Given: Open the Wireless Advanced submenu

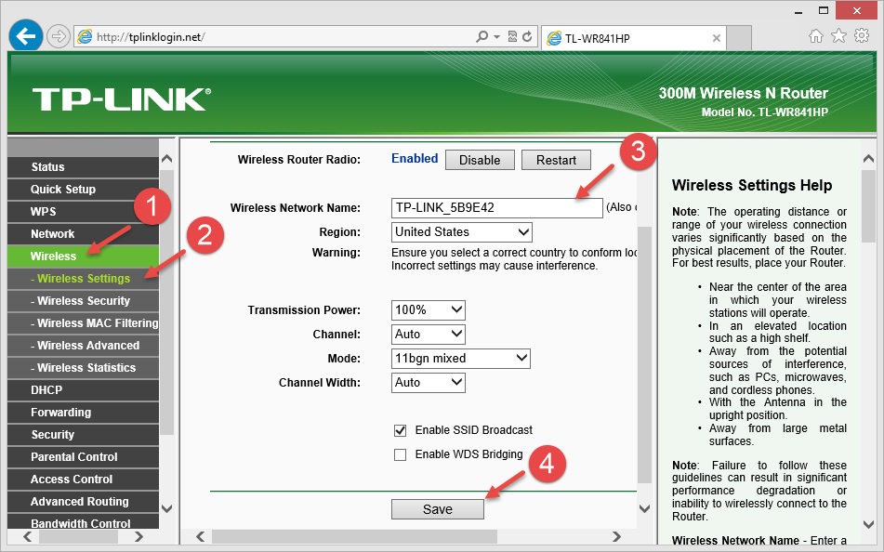Looking at the screenshot, I should pos(84,345).
